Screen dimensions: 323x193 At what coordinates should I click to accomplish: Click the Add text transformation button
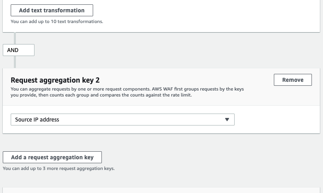pos(52,10)
